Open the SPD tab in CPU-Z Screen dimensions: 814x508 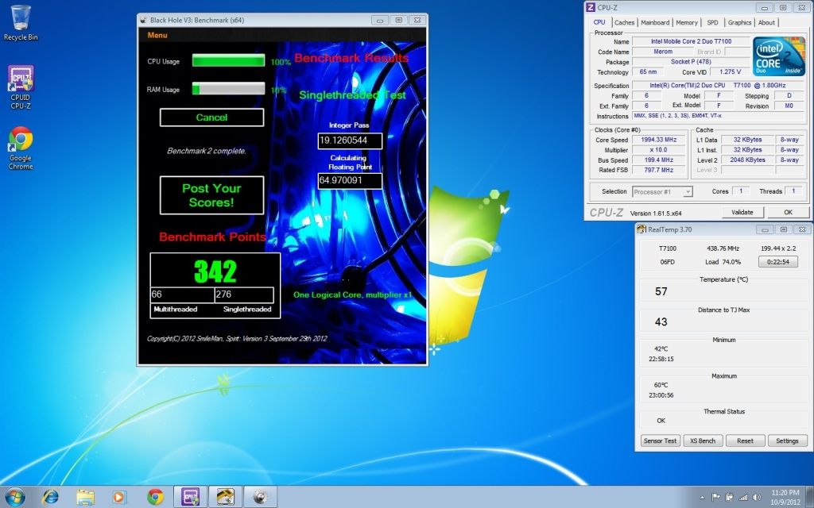(712, 22)
